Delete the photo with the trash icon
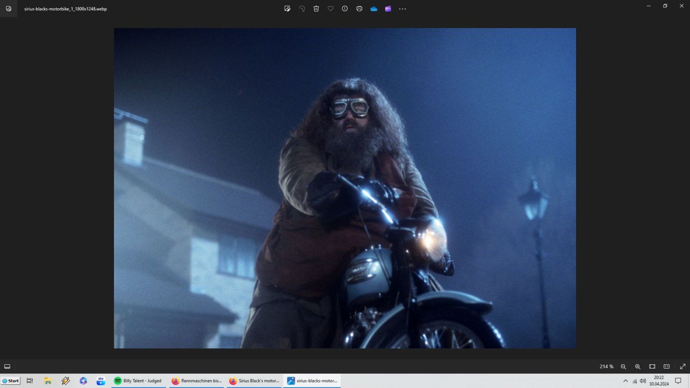The height and width of the screenshot is (388, 690). coord(316,9)
